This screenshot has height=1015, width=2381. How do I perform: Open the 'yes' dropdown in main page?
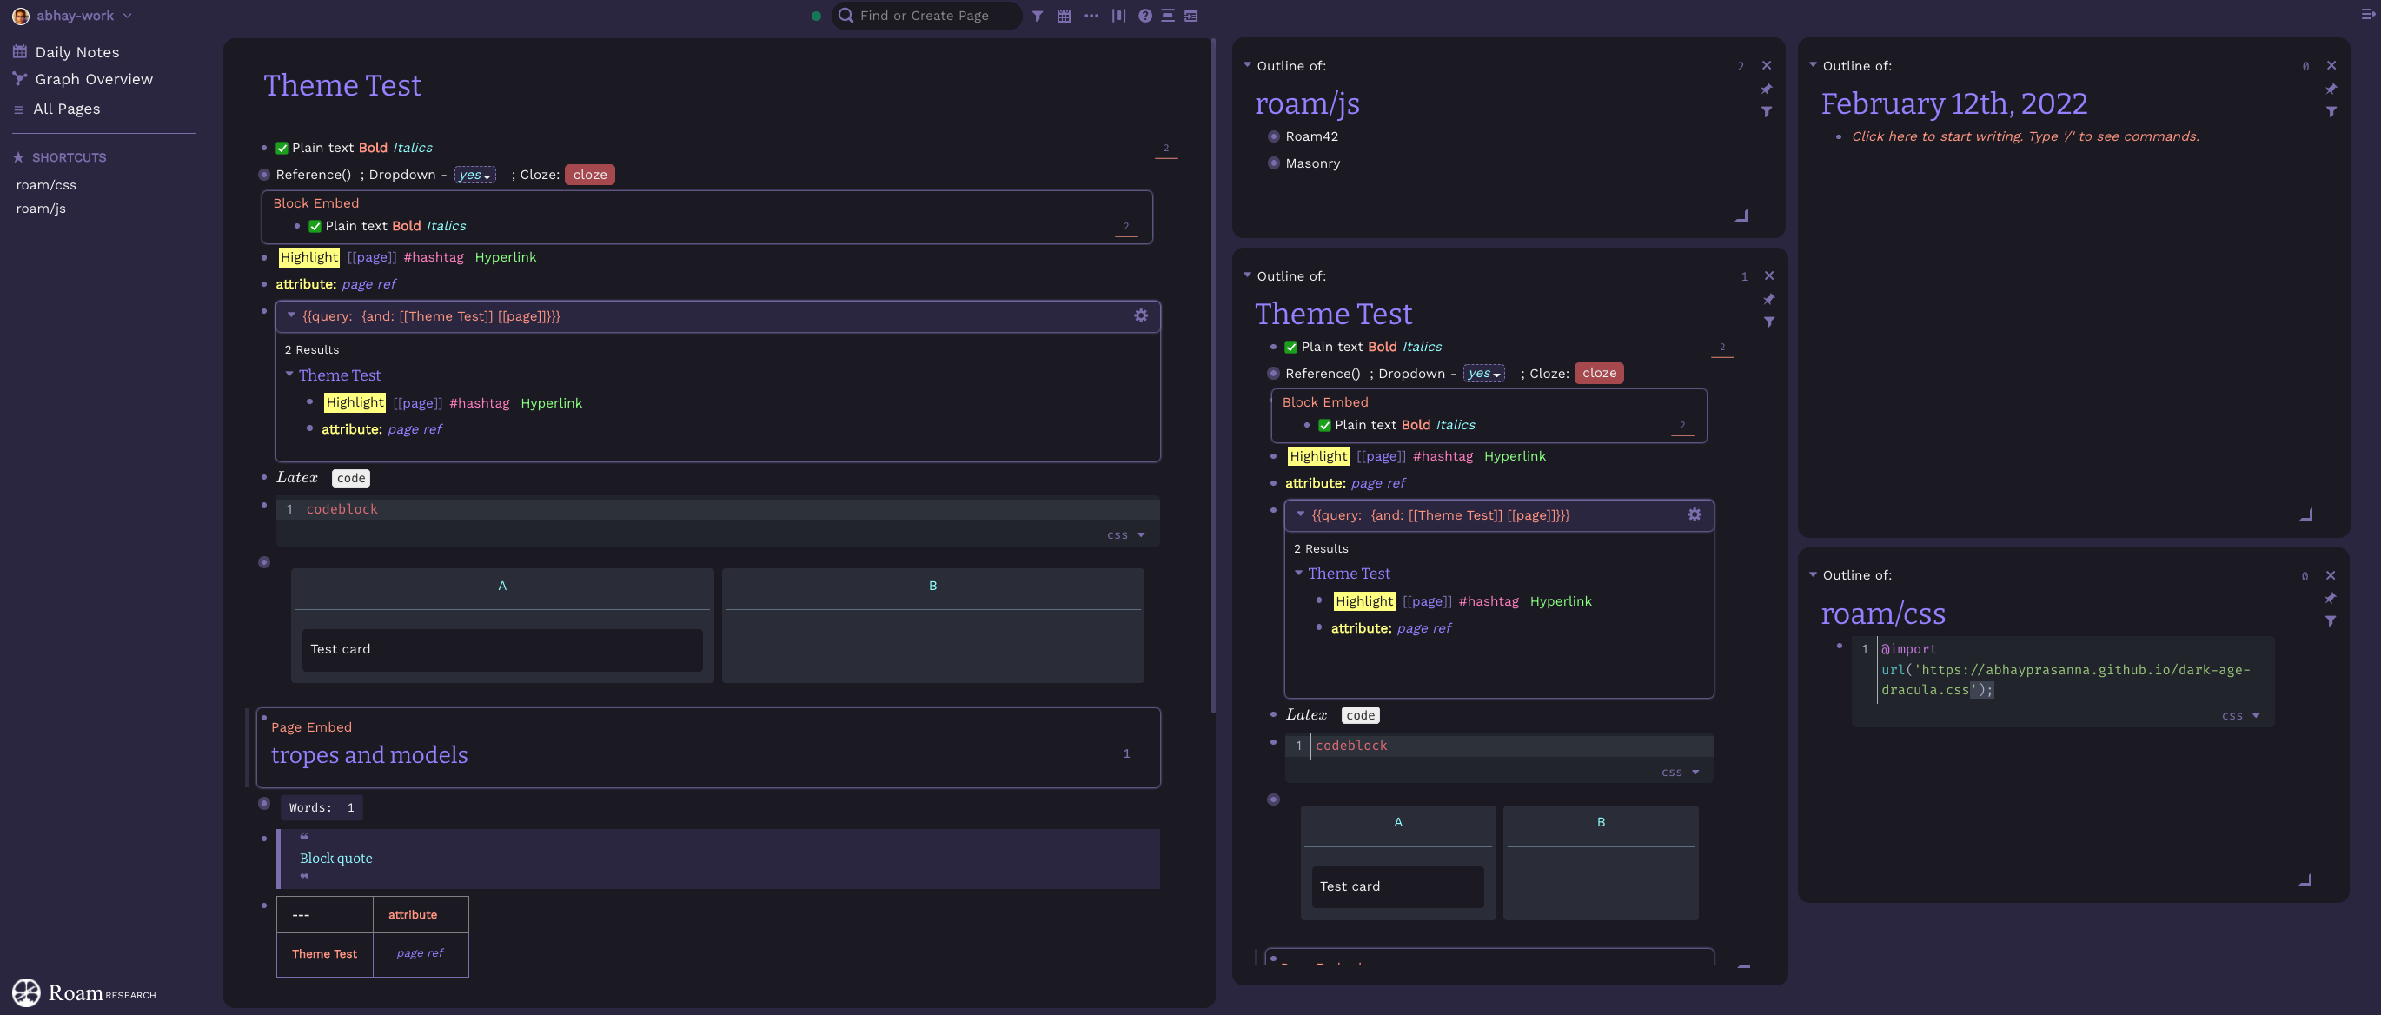pos(475,176)
